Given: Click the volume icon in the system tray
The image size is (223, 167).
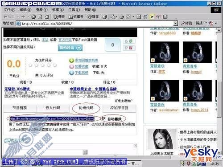Looking at the screenshot, I should (183, 163).
